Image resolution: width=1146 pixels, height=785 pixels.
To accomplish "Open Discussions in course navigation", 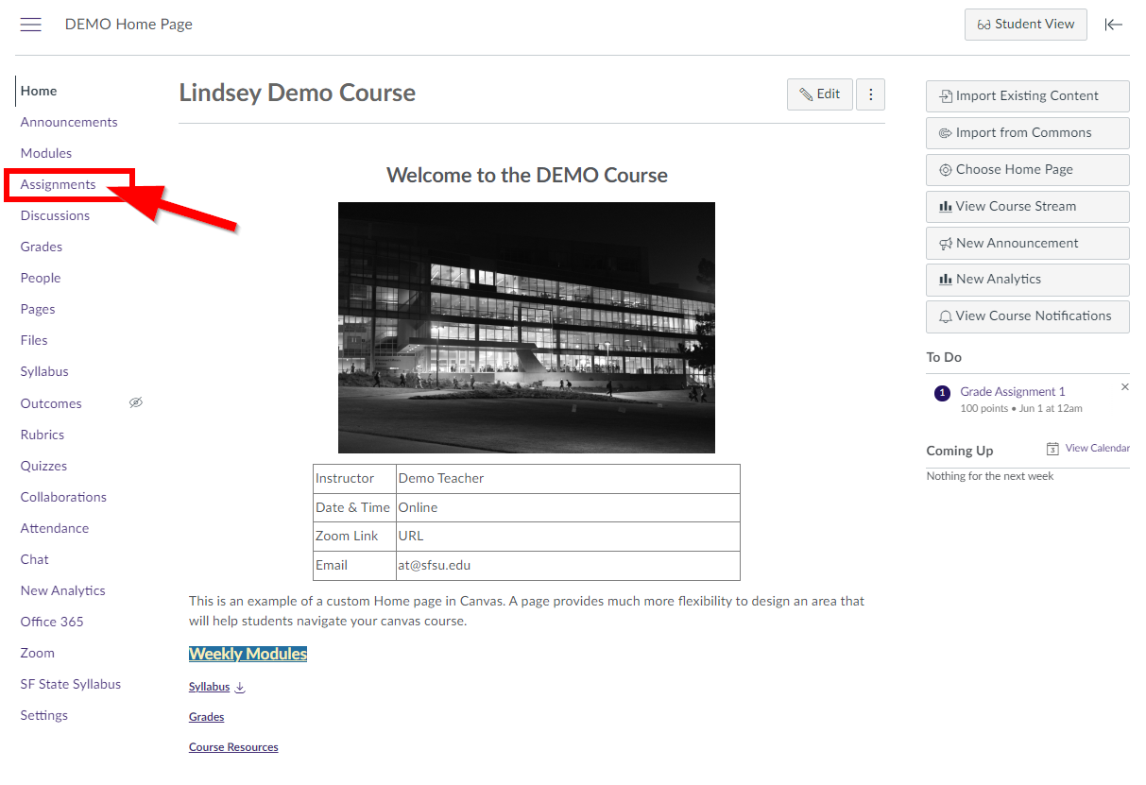I will (55, 215).
